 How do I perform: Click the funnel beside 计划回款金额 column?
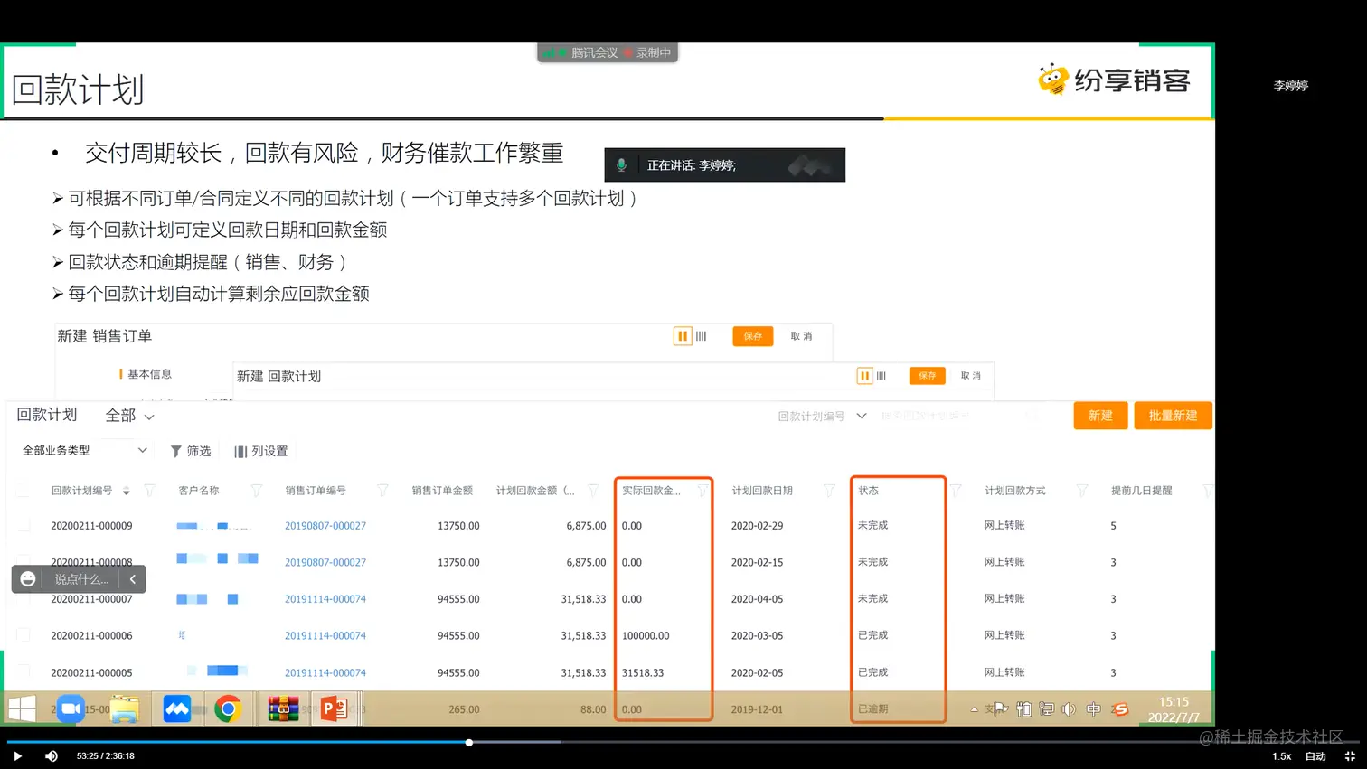593,491
